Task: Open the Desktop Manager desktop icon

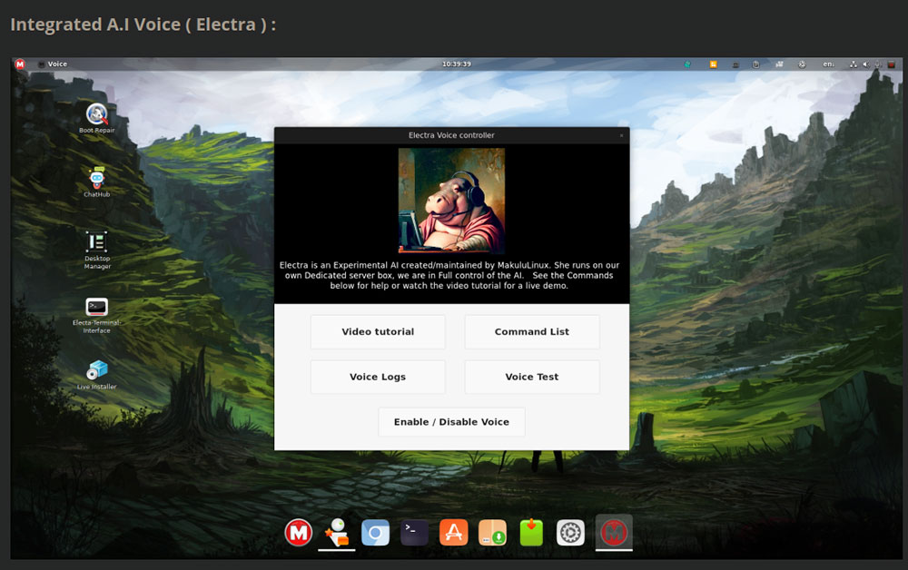Action: pyautogui.click(x=97, y=250)
